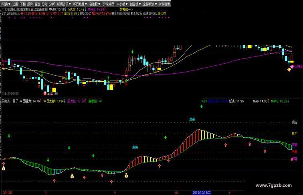The height and width of the screenshot is (195, 303).
Task: Click the leftmost green down arrow in indicator panel
Action: click(9, 136)
